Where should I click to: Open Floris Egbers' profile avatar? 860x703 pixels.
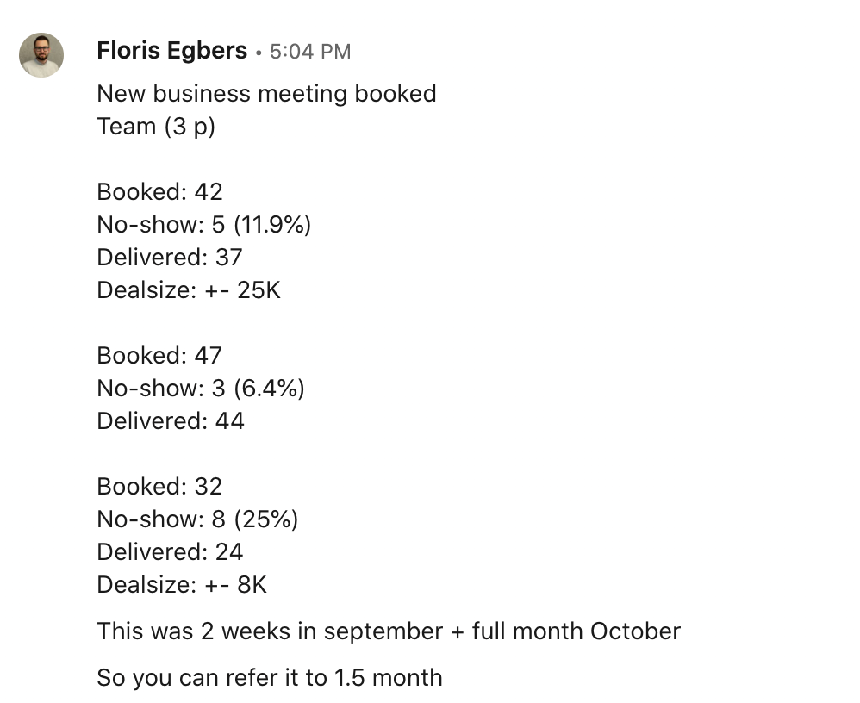[x=41, y=55]
